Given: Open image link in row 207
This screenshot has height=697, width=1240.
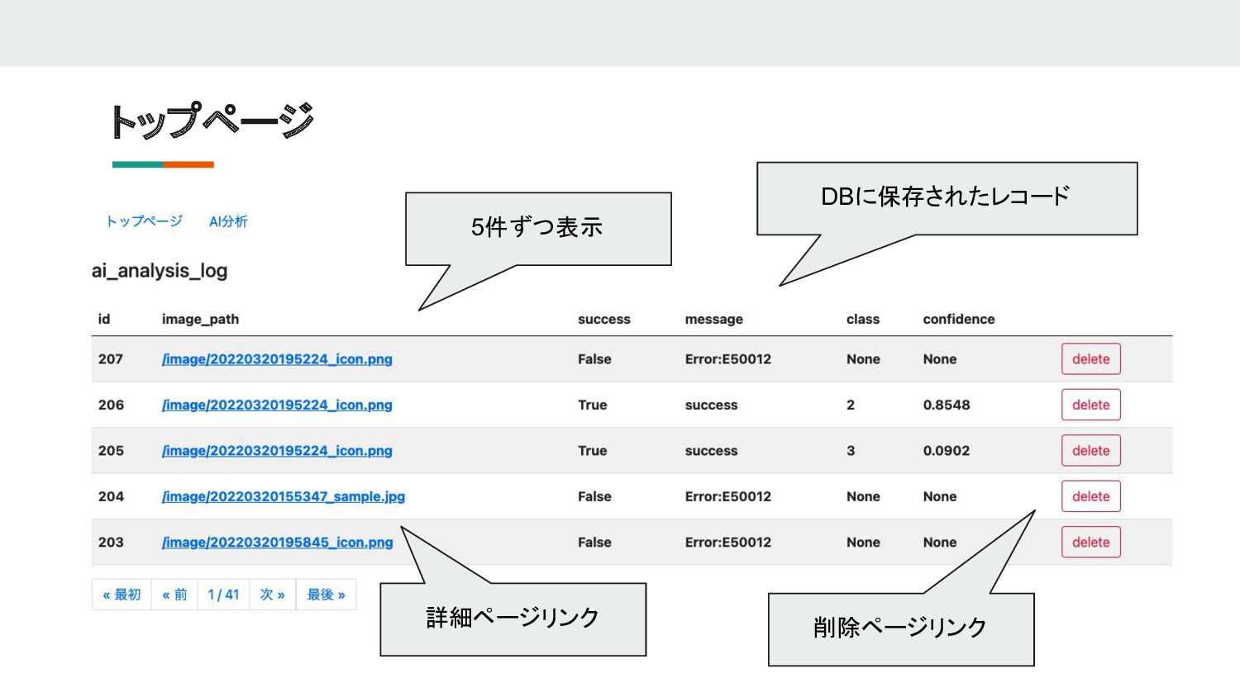Looking at the screenshot, I should [x=277, y=359].
